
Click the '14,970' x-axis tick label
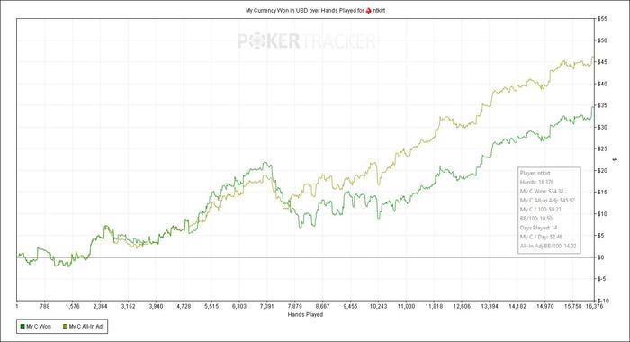(544, 306)
